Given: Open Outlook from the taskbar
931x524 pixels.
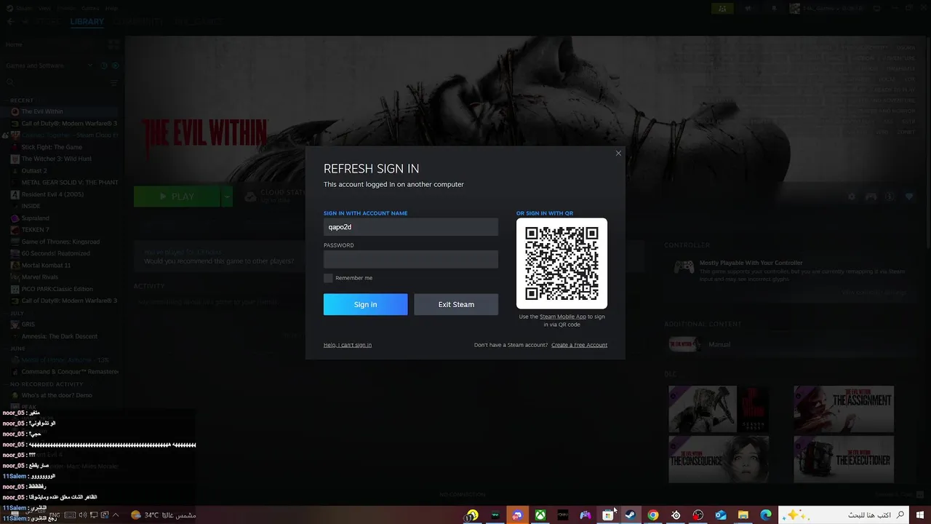Looking at the screenshot, I should [x=721, y=515].
